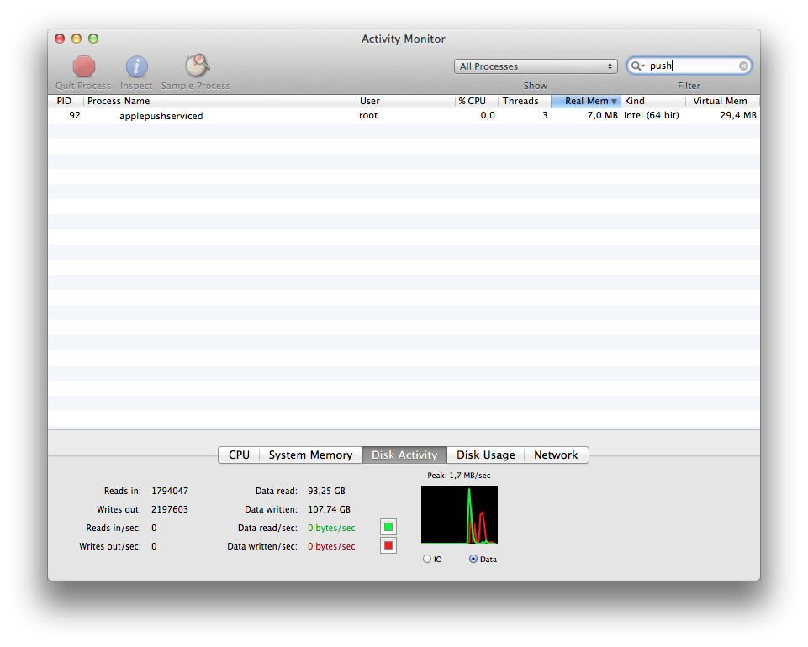Sort by PID column
This screenshot has height=647, width=808.
[65, 101]
